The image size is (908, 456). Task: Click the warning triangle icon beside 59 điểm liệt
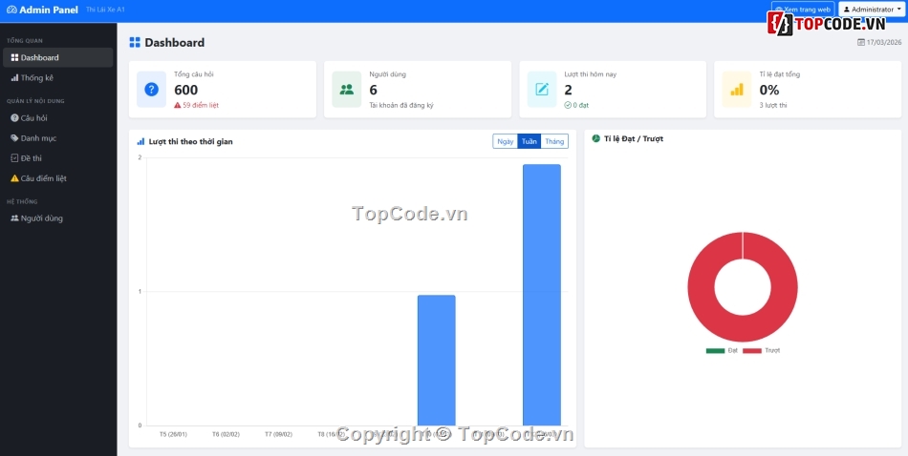(x=178, y=105)
